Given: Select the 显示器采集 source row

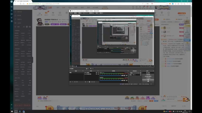Looking at the screenshot, I should [x=92, y=74].
